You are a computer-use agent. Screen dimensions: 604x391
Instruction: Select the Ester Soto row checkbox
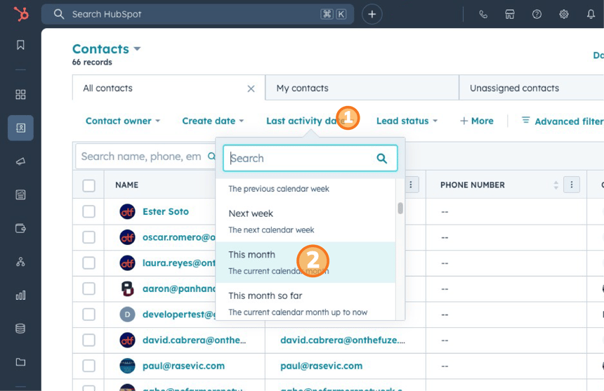(89, 211)
